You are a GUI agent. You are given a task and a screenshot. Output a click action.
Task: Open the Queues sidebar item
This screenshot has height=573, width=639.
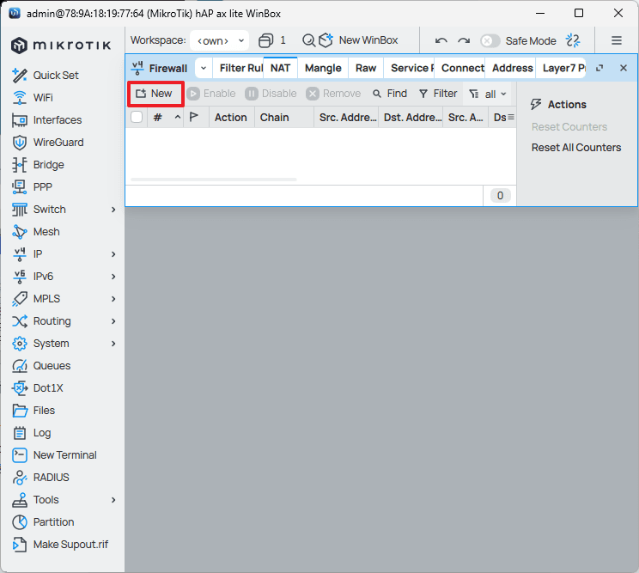(x=52, y=366)
